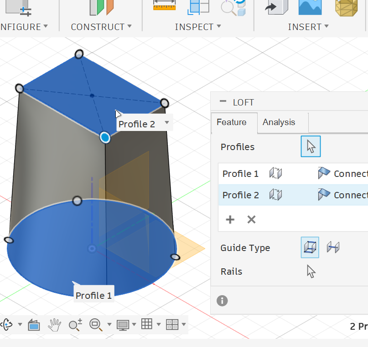The height and width of the screenshot is (347, 368).
Task: Open the Viewports dropdown arrow
Action: (184, 324)
